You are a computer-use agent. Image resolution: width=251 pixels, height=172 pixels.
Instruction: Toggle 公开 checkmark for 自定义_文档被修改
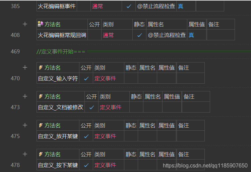click(x=91, y=107)
